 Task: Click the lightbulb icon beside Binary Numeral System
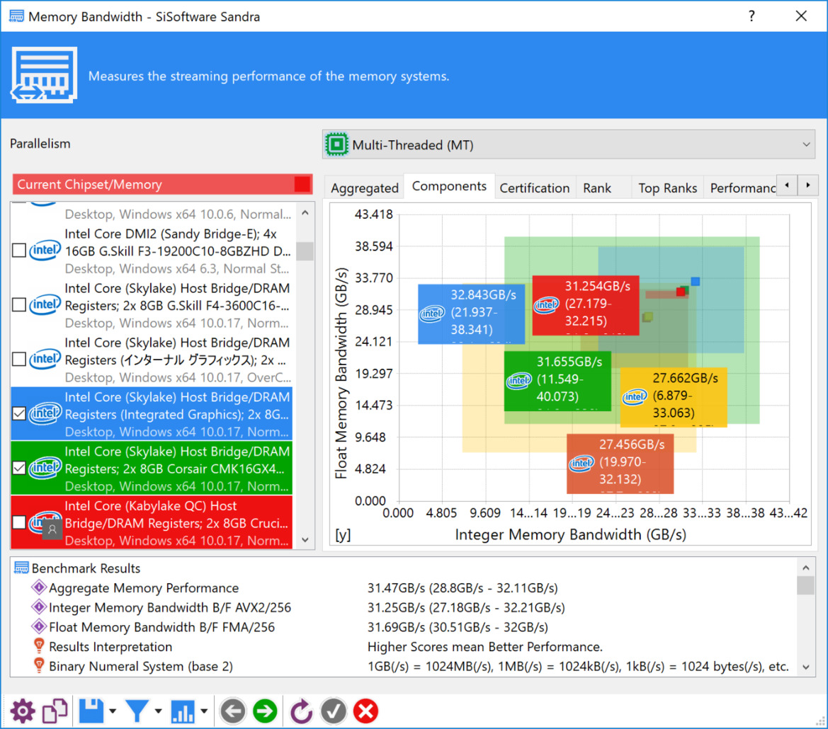pyautogui.click(x=38, y=665)
